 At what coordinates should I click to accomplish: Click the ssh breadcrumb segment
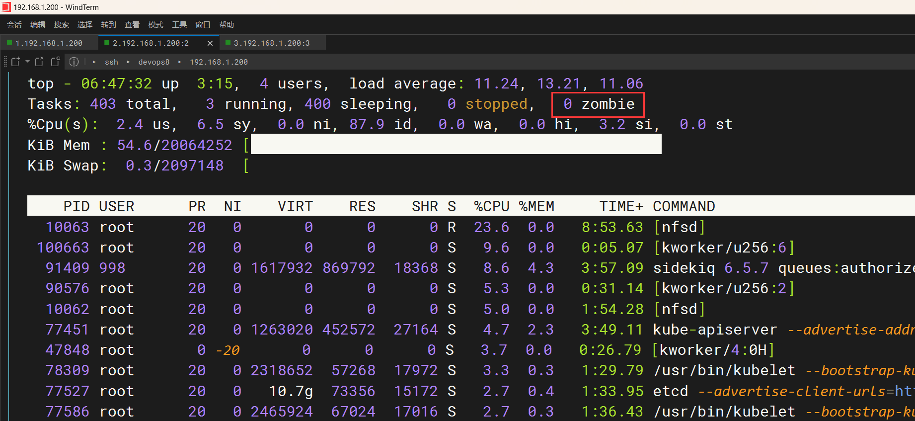click(112, 62)
